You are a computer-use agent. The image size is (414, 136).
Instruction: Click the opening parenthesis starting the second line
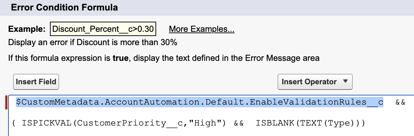[14, 123]
